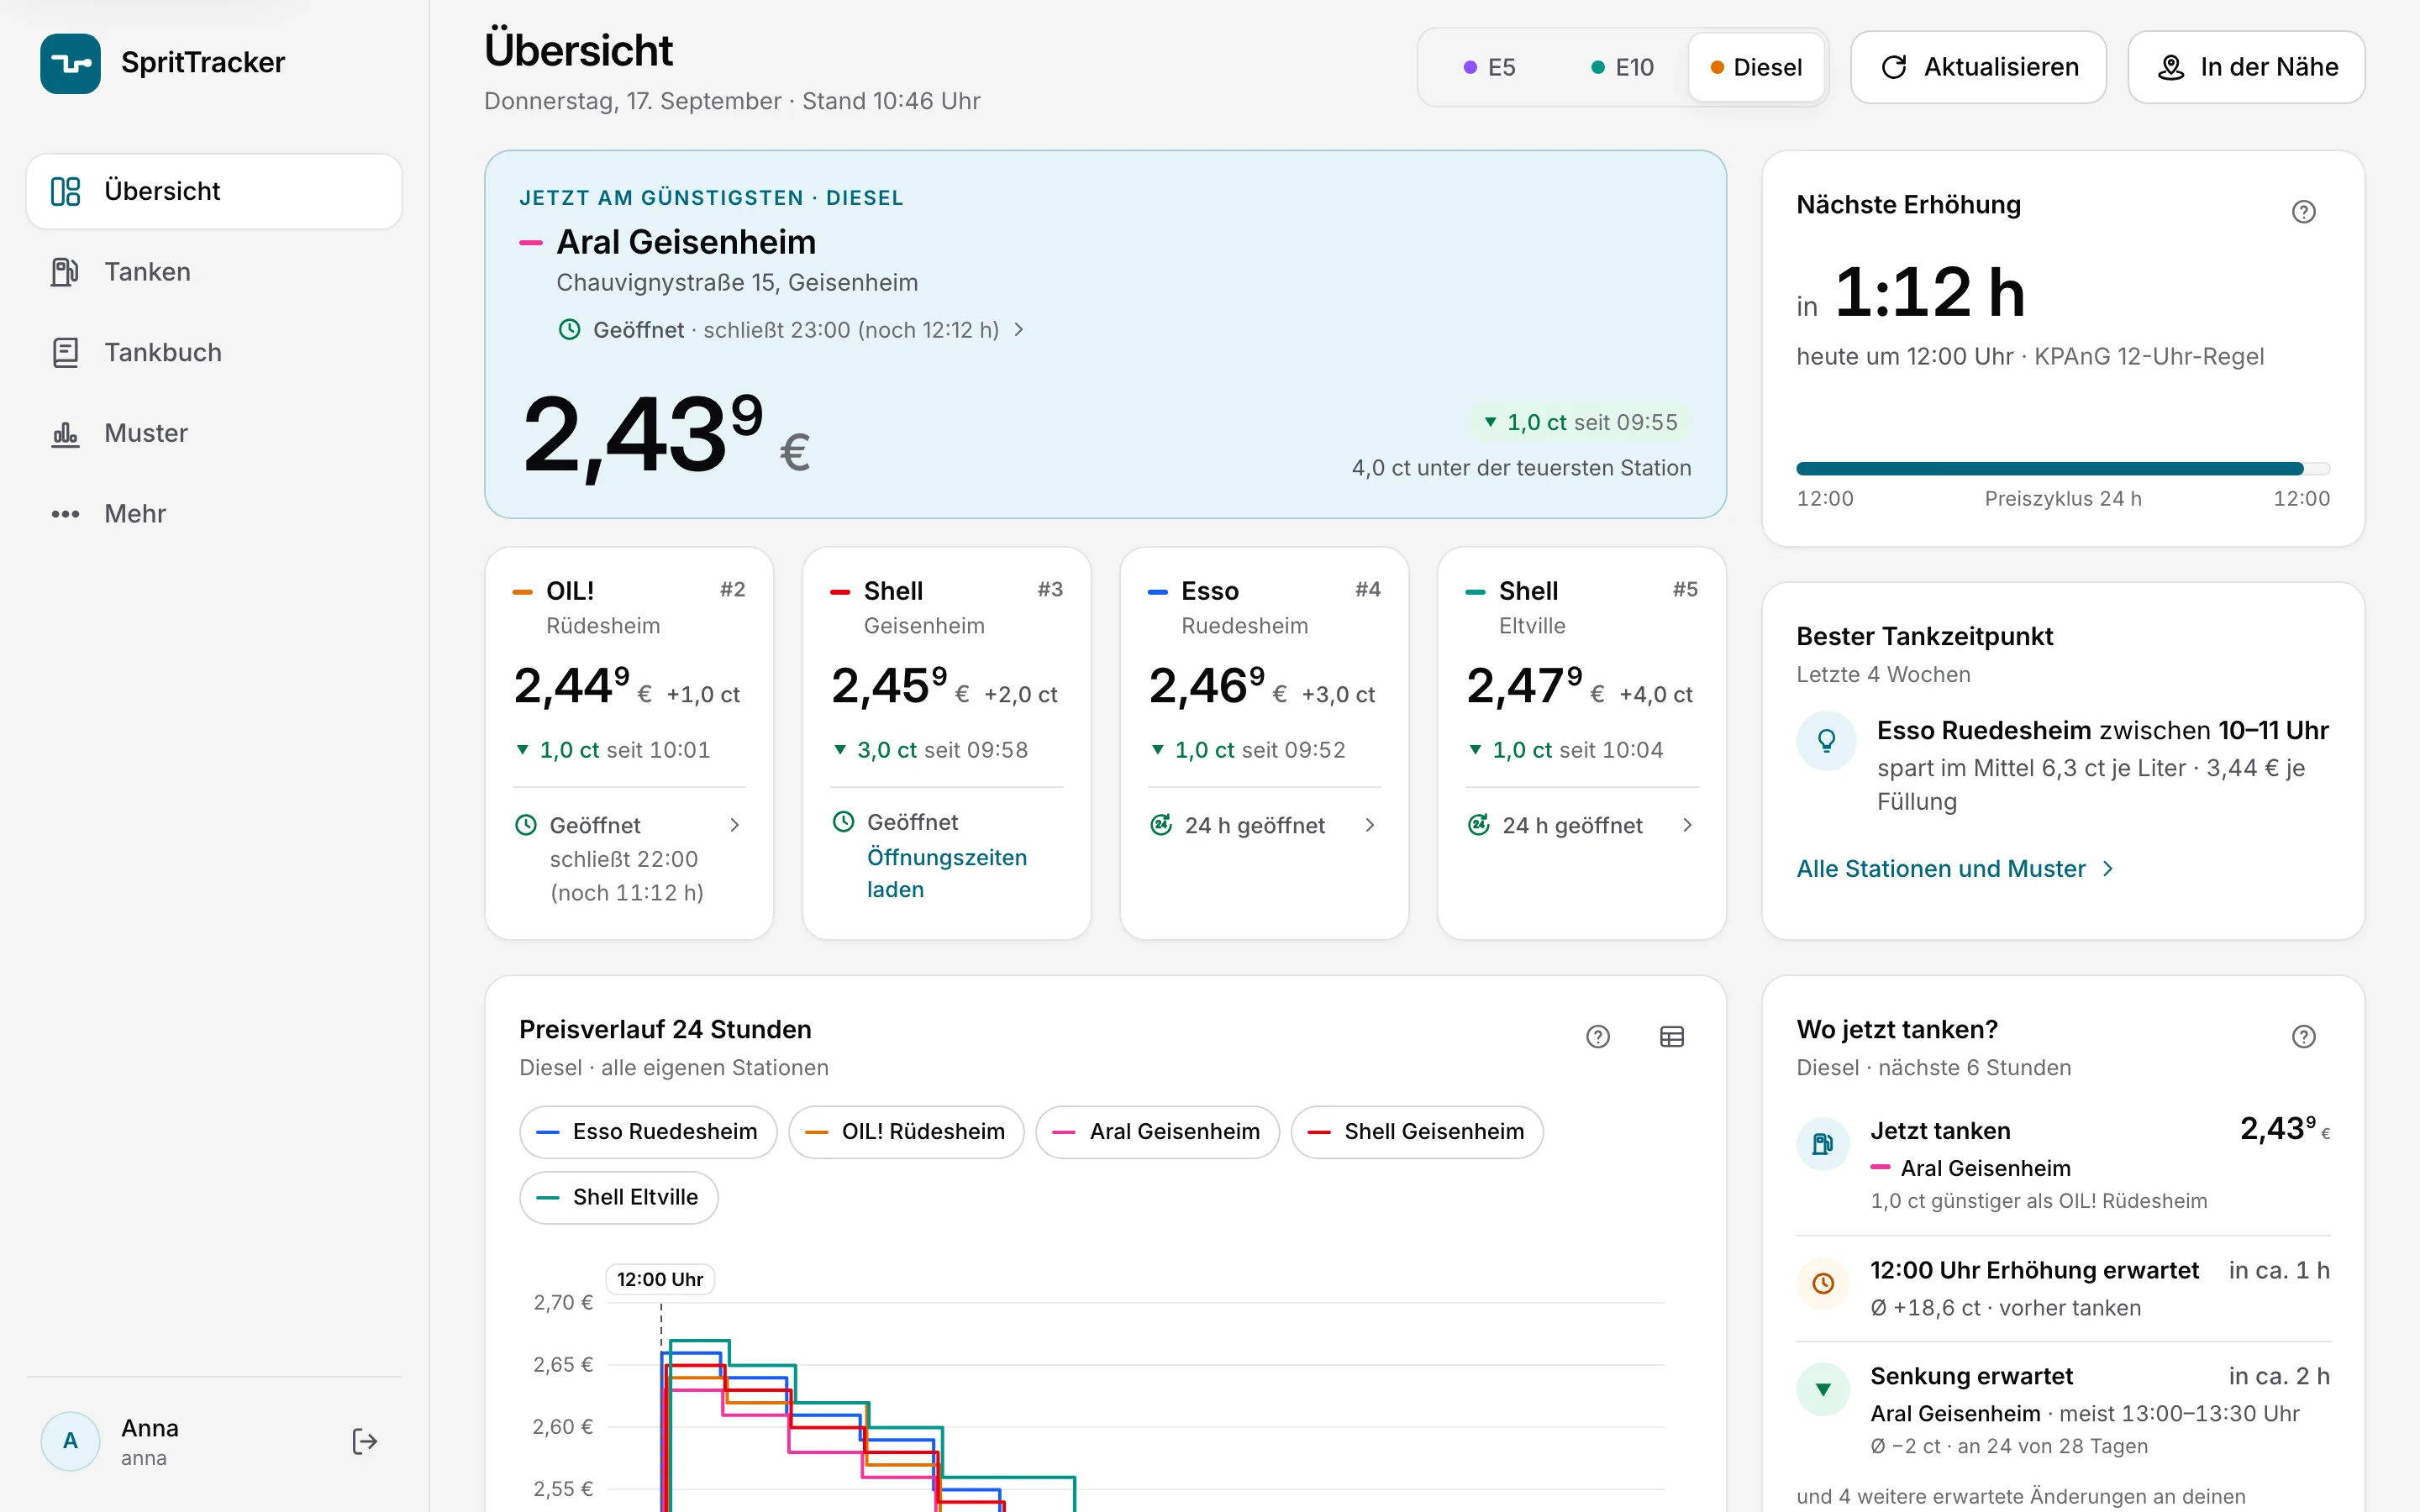Open help for Preisverlauf 24 Stunden
The width and height of the screenshot is (2420, 1512).
[x=1598, y=1037]
